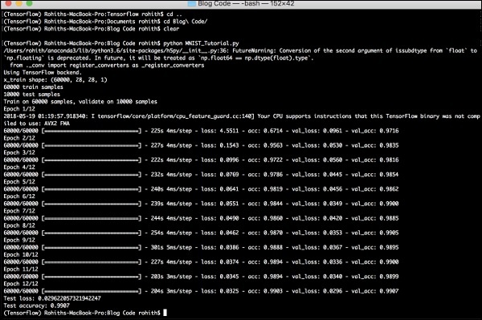Click the 'Epoch 10/12' label

coord(21,255)
